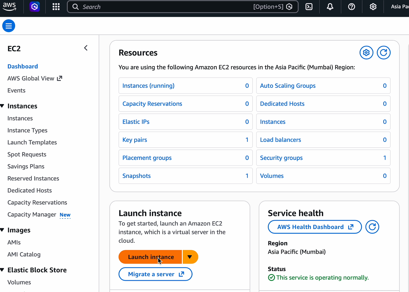Open Auto Scaling Groups resource link
Screen dimensions: 409x292
click(x=288, y=86)
